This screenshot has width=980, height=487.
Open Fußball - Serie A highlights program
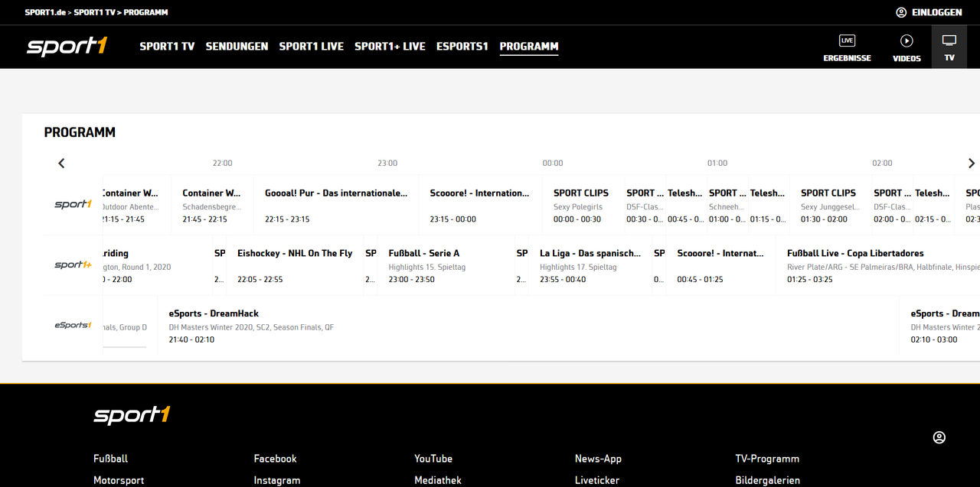point(446,265)
